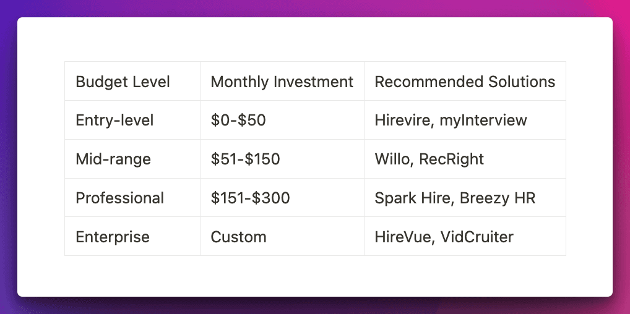Viewport: 630px width, 314px height.
Task: Select the RecRight text
Action: [452, 159]
